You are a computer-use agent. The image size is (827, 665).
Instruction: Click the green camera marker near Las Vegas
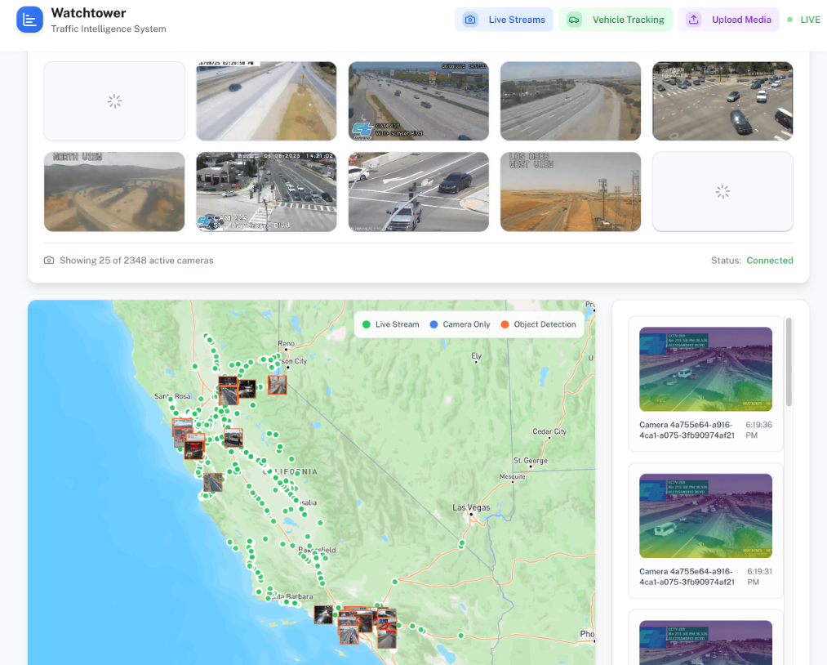[462, 543]
